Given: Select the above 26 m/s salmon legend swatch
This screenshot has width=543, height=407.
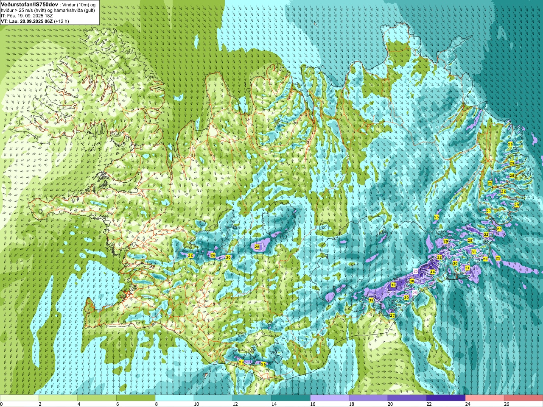Looking at the screenshot, I should click(523, 398).
